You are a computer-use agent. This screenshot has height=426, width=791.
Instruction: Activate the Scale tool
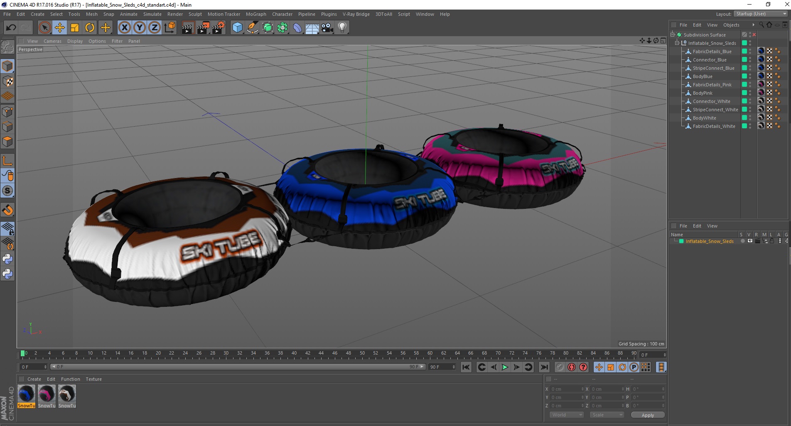(75, 28)
